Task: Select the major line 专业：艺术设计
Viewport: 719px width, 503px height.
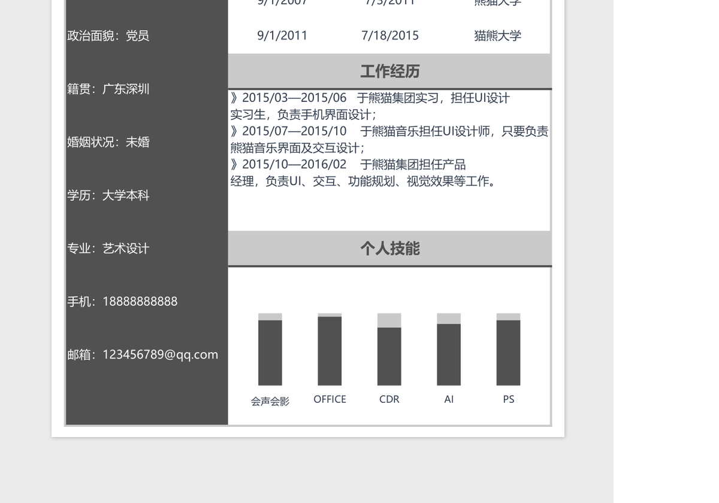Action: click(x=108, y=248)
